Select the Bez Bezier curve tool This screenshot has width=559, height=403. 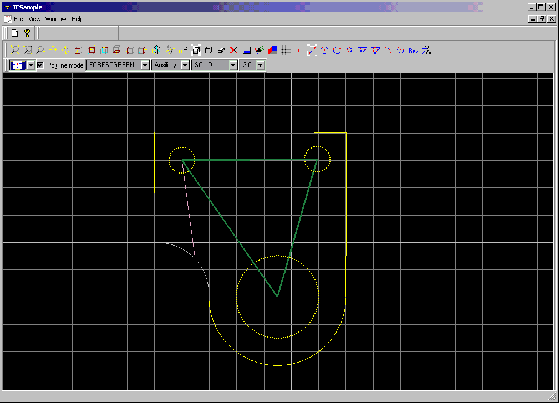pyautogui.click(x=414, y=50)
